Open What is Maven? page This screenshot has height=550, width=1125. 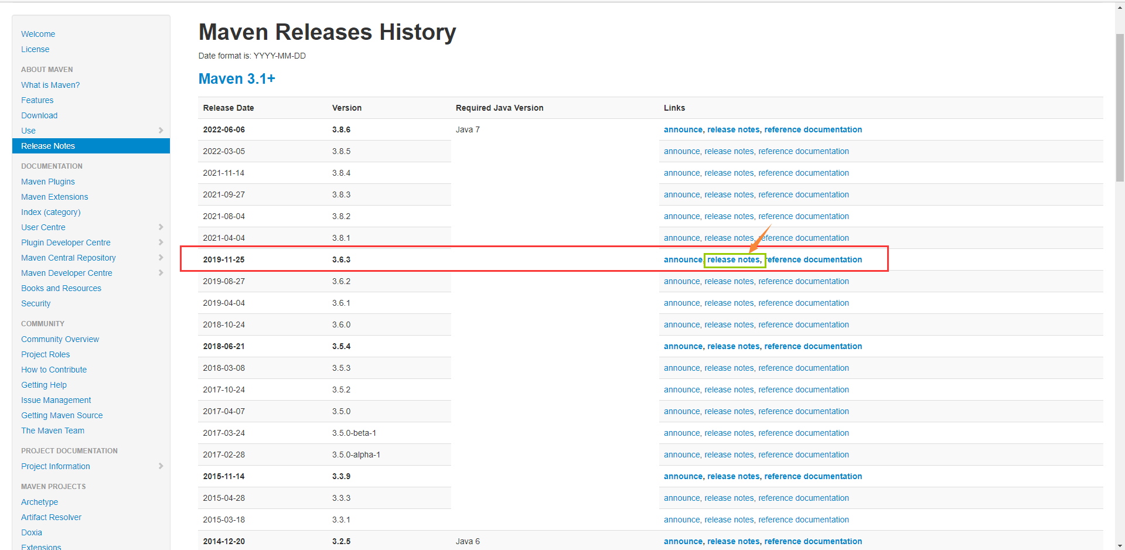(50, 85)
